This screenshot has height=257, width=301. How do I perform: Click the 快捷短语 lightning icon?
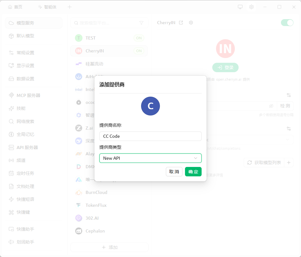tap(11, 199)
